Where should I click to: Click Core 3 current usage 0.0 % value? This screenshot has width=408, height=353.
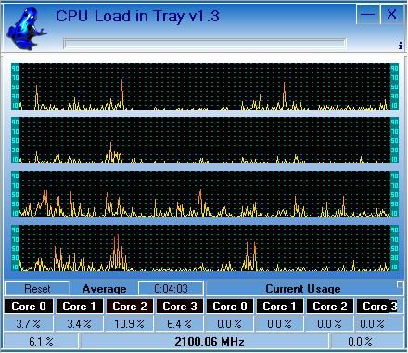point(379,324)
